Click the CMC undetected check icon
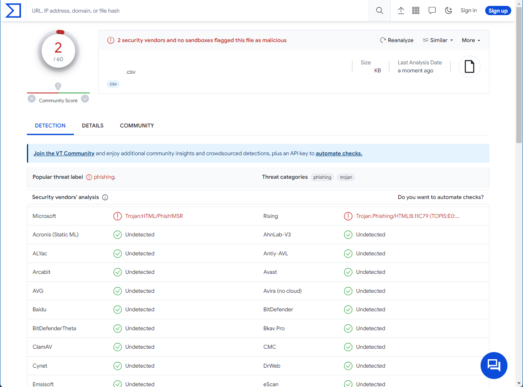The width and height of the screenshot is (523, 387). coord(348,347)
